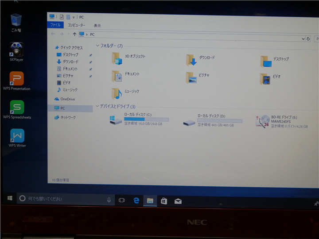Select ミュージック in navigation pane
The height and width of the screenshot is (239, 319).
(67, 89)
